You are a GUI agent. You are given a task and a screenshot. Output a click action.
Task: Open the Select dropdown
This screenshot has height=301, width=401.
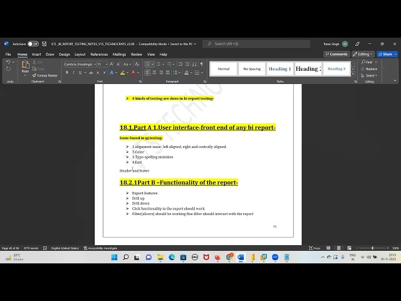click(369, 75)
